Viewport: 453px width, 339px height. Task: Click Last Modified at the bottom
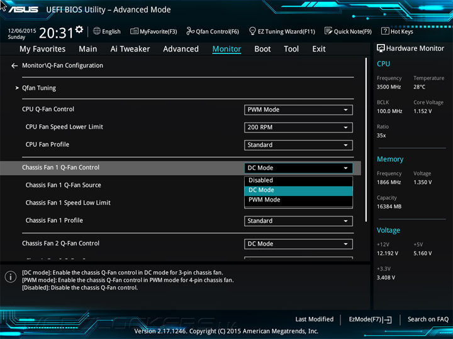[315, 320]
